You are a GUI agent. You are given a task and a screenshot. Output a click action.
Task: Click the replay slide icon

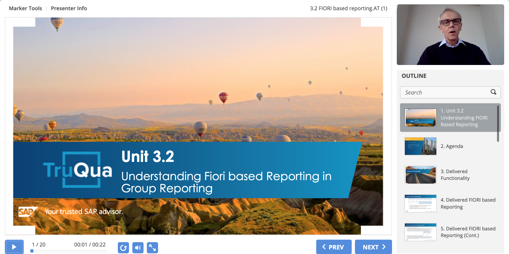123,248
